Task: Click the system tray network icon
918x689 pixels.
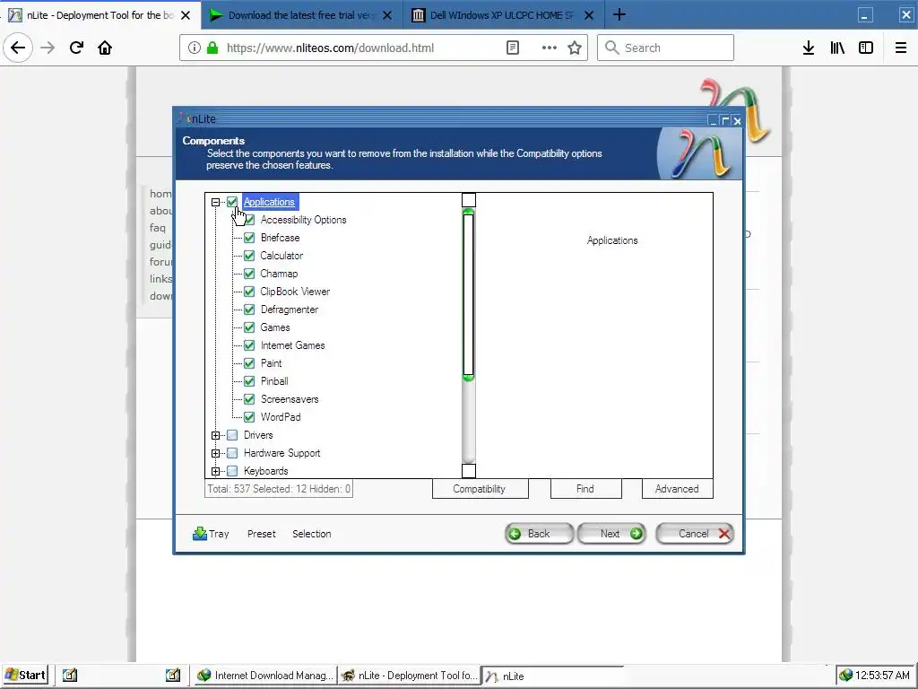Action: (845, 675)
